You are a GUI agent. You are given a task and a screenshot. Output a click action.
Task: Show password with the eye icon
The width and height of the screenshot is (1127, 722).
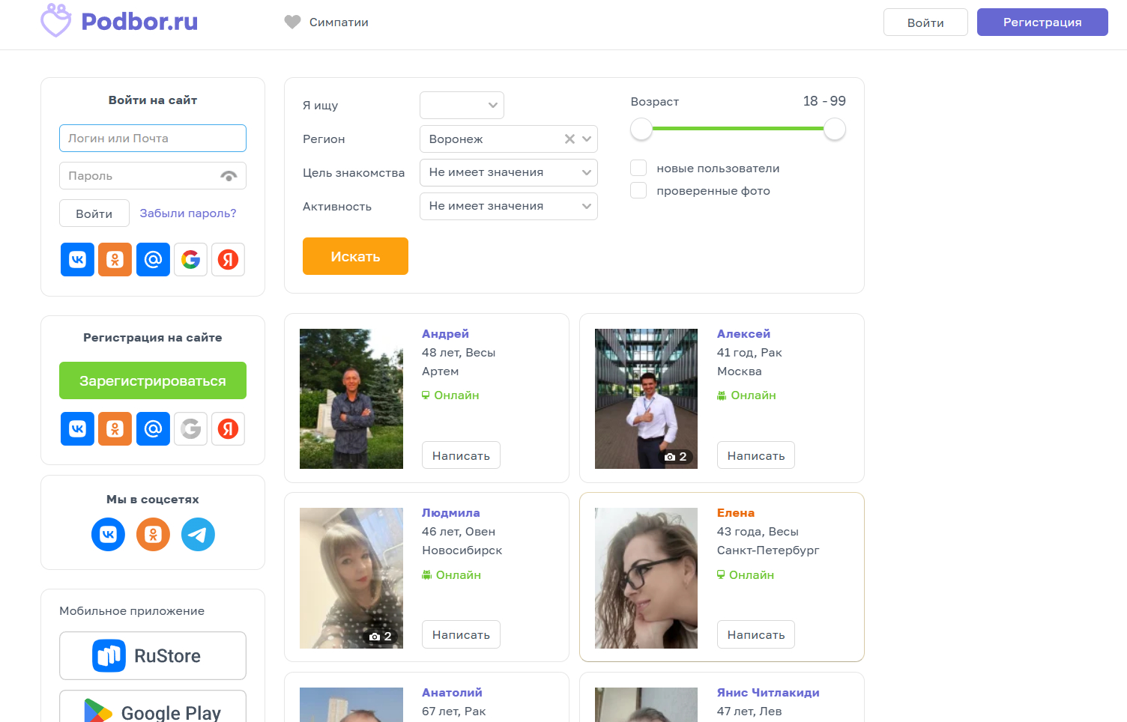[x=229, y=176]
